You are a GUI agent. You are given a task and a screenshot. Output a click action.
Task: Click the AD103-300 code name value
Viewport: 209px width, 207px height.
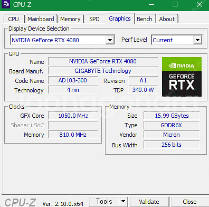coord(73,80)
